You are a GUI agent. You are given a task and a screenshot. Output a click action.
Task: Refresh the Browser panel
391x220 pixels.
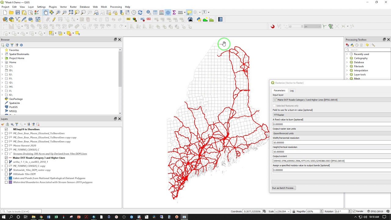pos(7,45)
